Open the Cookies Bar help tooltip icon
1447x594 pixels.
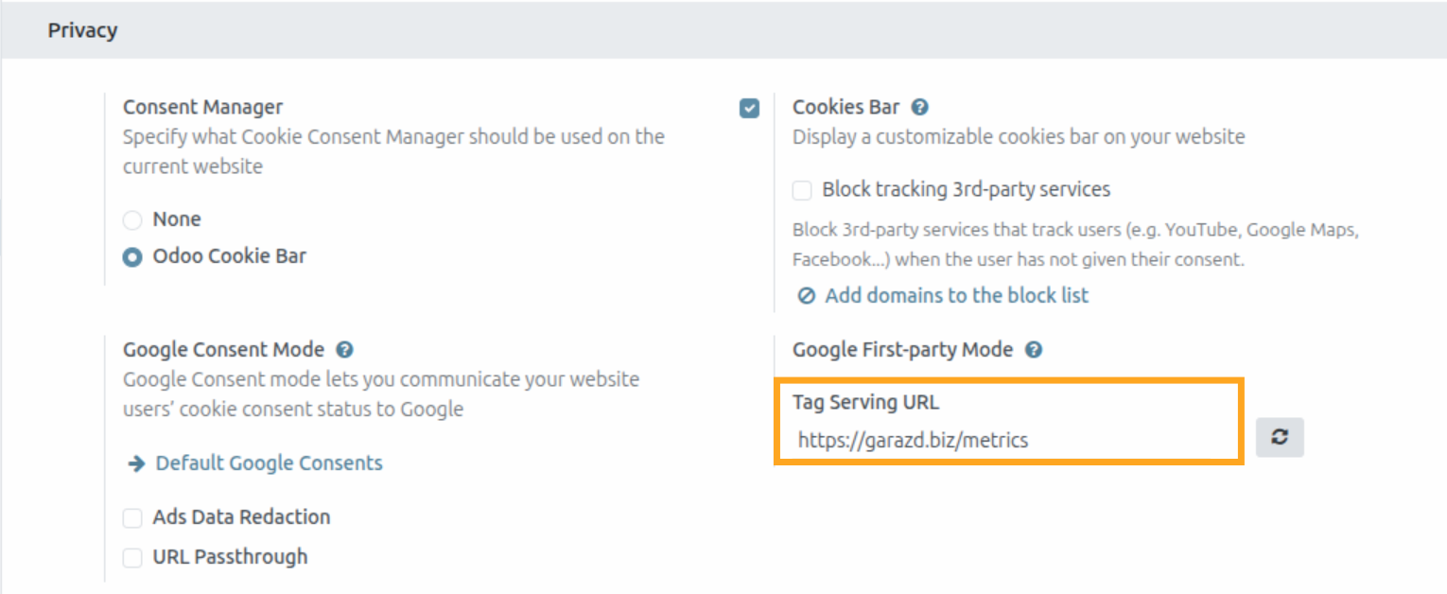click(x=920, y=108)
